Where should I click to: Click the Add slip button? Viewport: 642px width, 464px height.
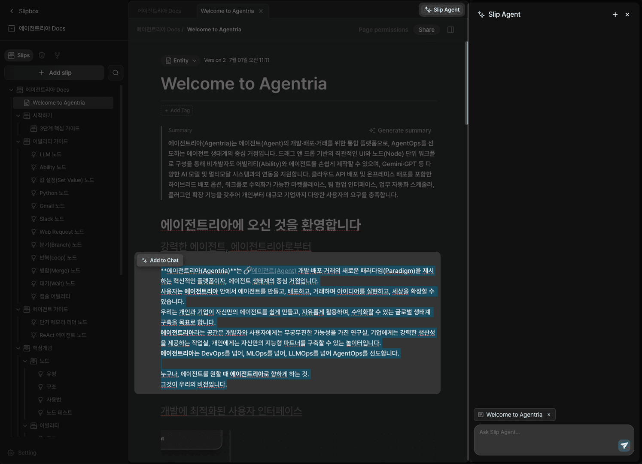[55, 73]
